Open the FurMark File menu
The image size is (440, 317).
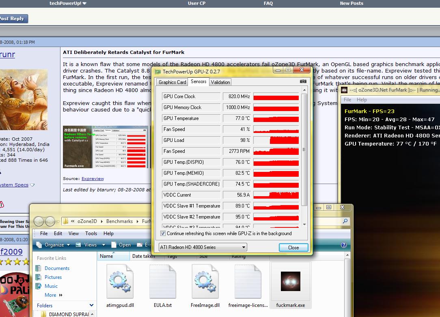(x=347, y=100)
